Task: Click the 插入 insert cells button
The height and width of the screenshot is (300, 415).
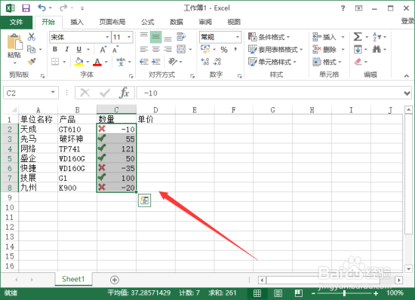Action: point(328,37)
